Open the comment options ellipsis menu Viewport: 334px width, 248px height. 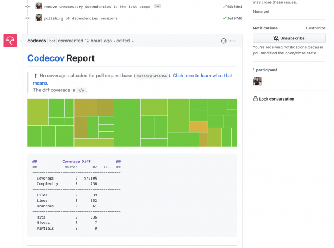(x=233, y=41)
